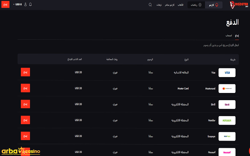Open the user profile icon
Image resolution: width=250 pixels, height=156 pixels.
coord(25,5)
